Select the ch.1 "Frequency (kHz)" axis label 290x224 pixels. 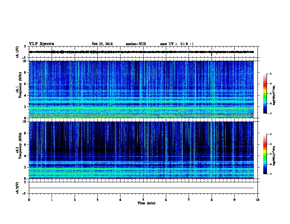20,85
